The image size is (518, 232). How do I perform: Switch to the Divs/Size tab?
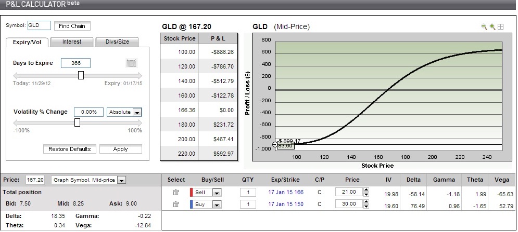pyautogui.click(x=117, y=42)
